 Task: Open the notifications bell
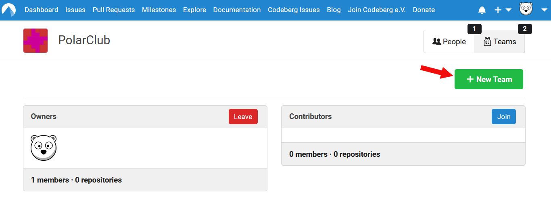tap(482, 10)
